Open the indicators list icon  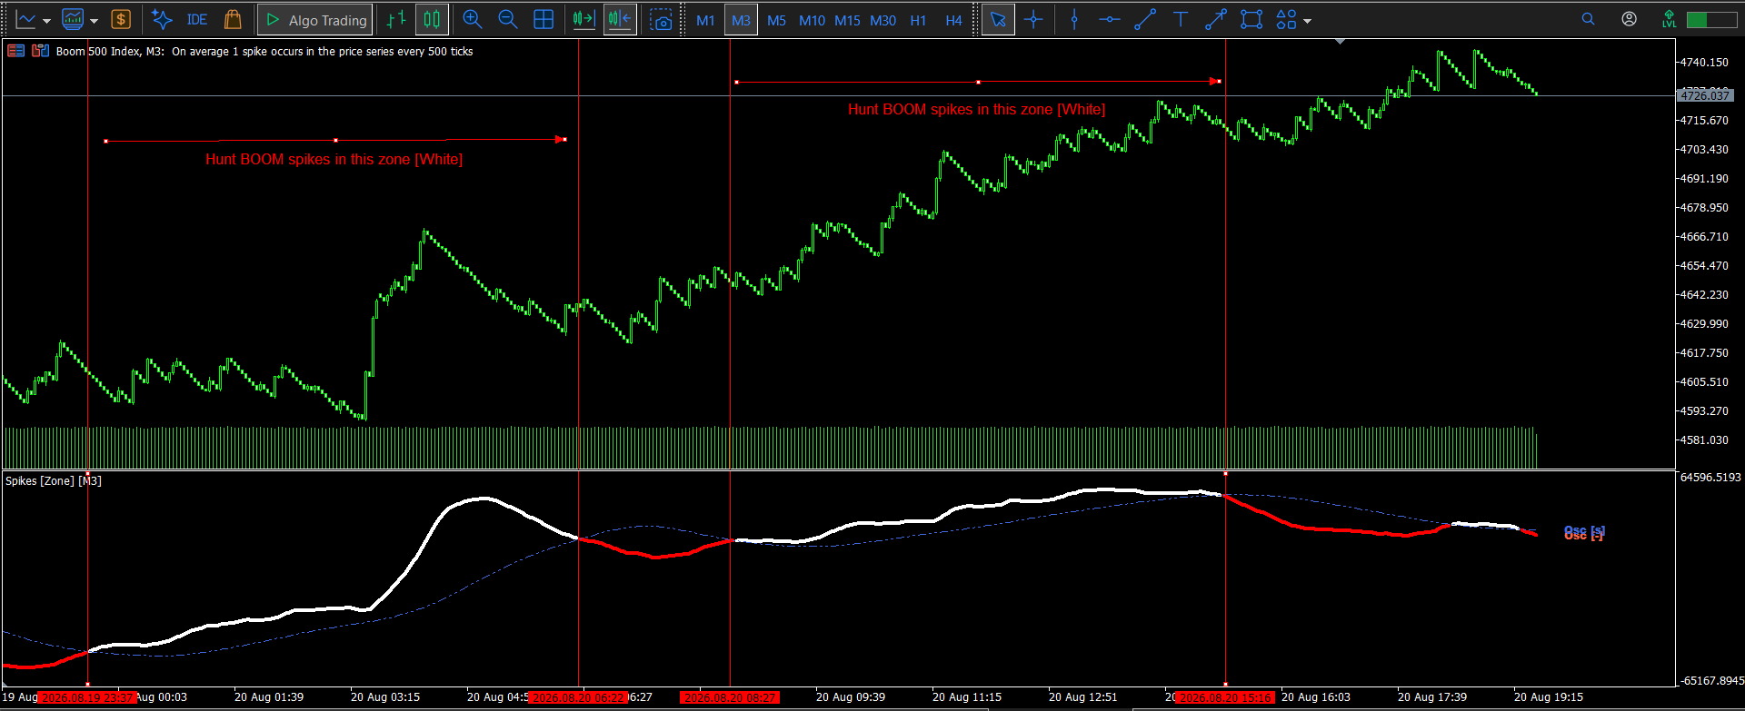[73, 19]
